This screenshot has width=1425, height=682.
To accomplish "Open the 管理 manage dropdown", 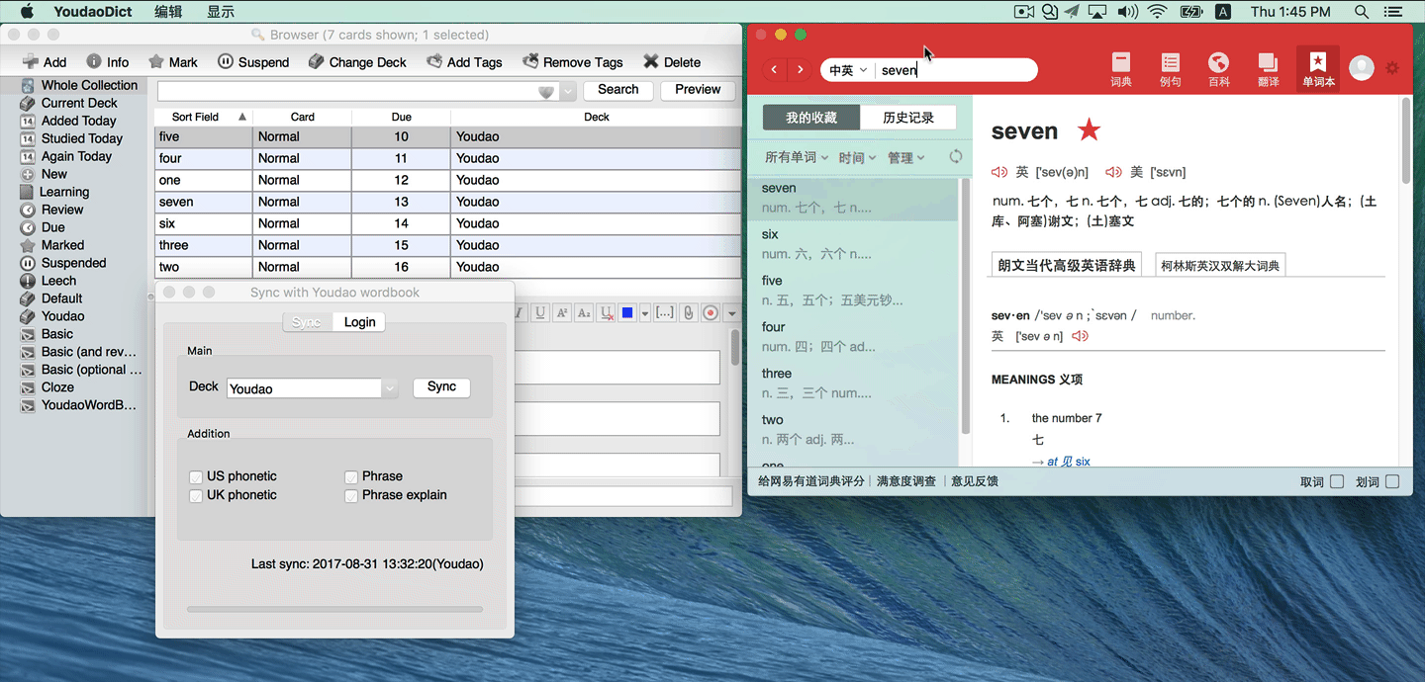I will coord(906,157).
